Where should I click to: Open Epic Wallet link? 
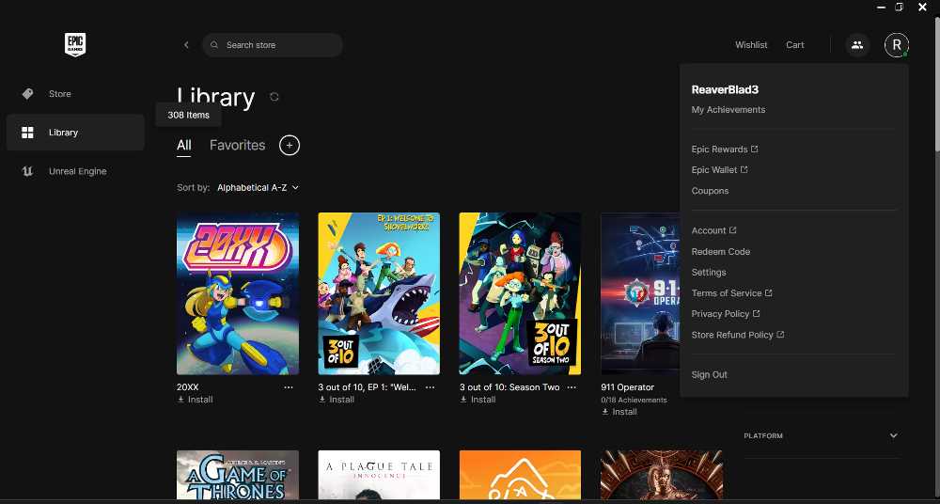tap(719, 170)
